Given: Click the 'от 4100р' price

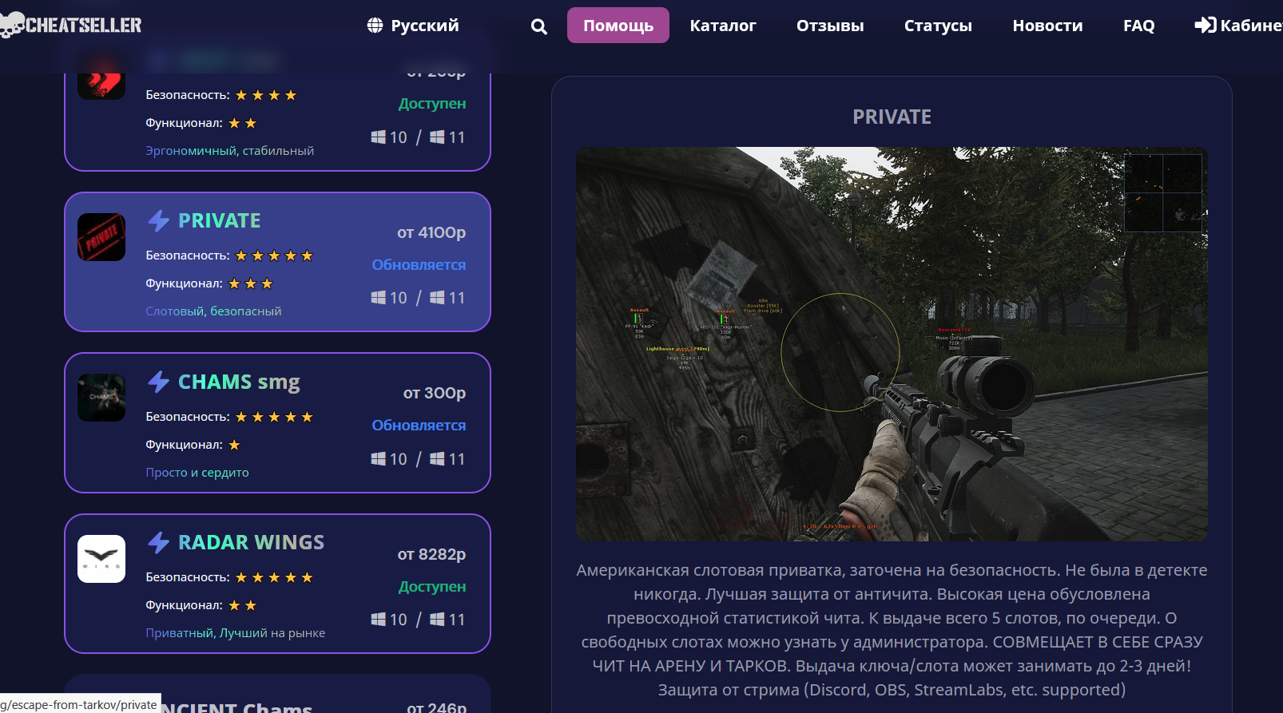Looking at the screenshot, I should pos(431,232).
